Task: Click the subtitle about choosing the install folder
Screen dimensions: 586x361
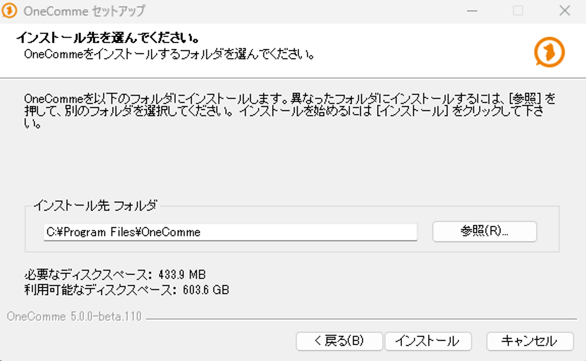Action: click(x=168, y=53)
